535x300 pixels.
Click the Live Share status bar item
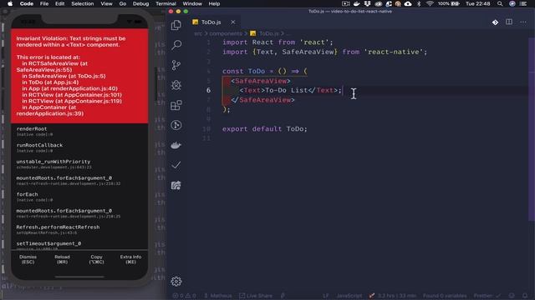click(x=256, y=296)
